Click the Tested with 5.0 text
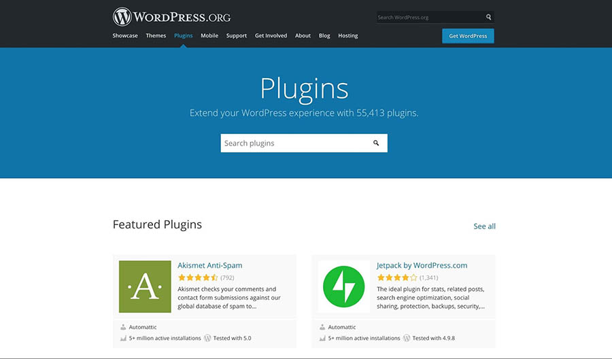This screenshot has width=612, height=359. [x=233, y=338]
